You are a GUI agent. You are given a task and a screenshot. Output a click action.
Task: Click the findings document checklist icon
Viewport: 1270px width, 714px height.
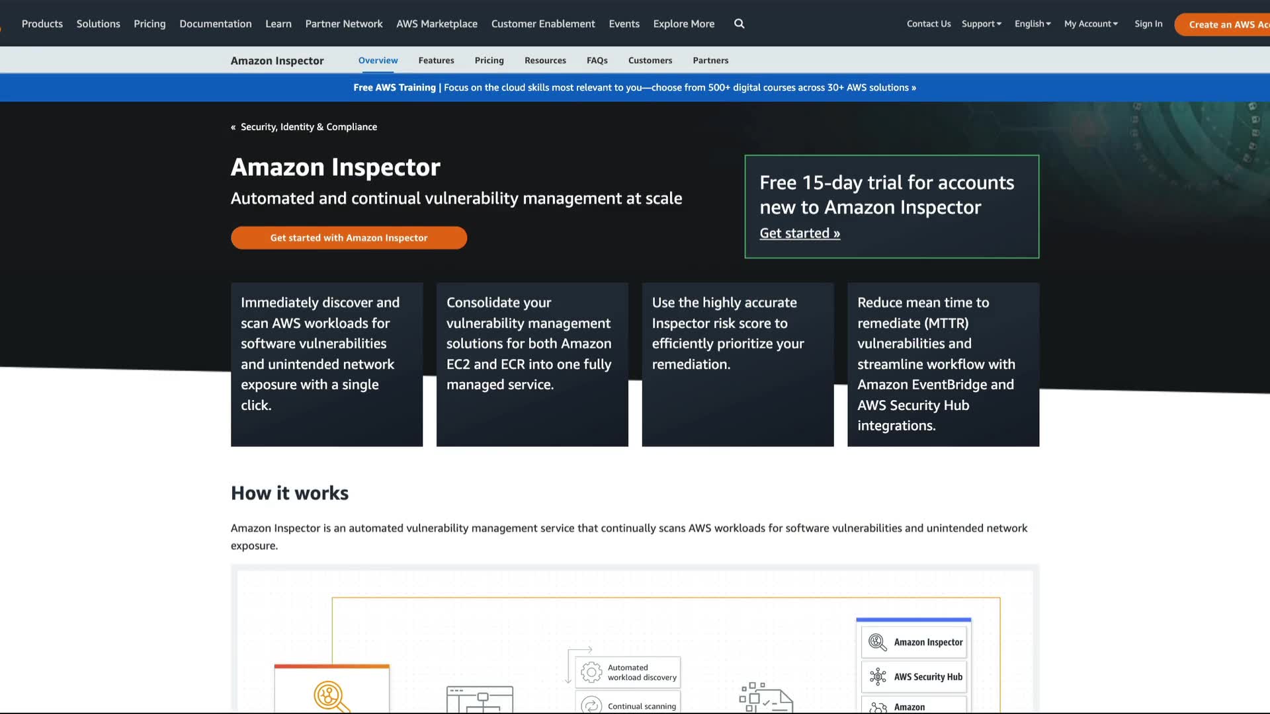(765, 697)
